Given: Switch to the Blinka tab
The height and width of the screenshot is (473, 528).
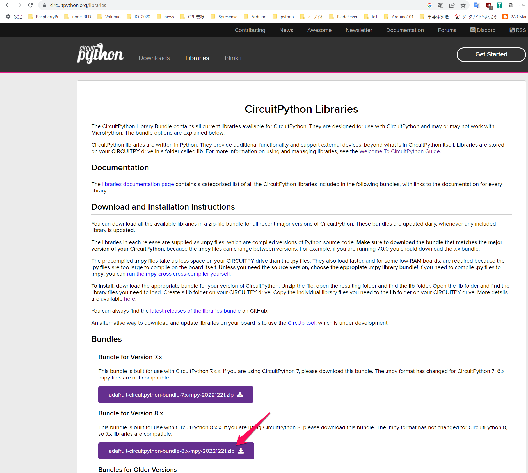Looking at the screenshot, I should 233,58.
